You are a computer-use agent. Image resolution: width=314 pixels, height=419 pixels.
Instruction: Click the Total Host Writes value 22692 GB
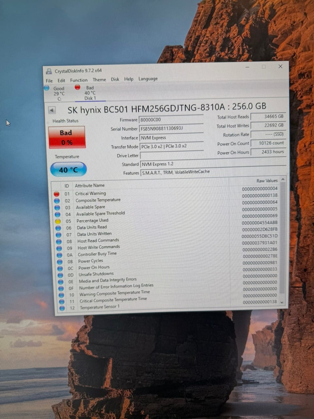268,125
